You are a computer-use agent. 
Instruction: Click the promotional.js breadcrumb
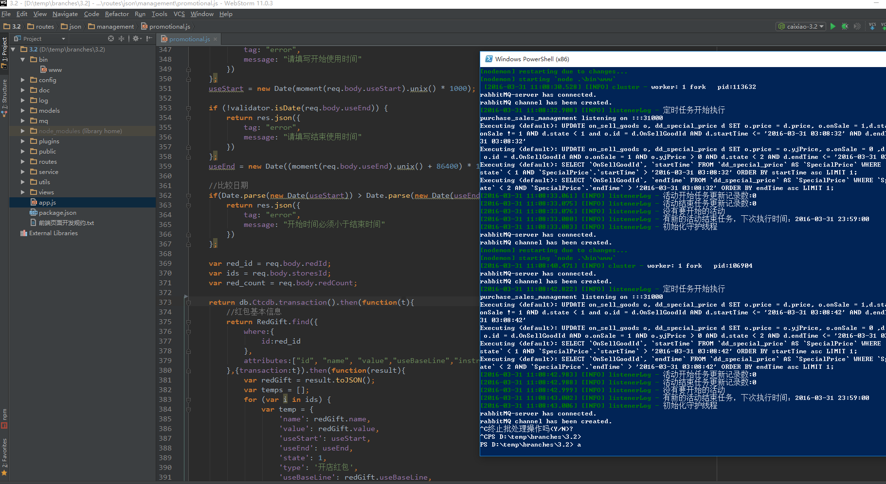(166, 26)
